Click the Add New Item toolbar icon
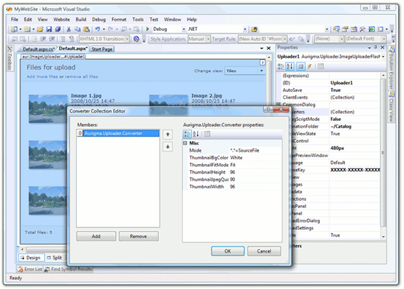 coord(28,29)
